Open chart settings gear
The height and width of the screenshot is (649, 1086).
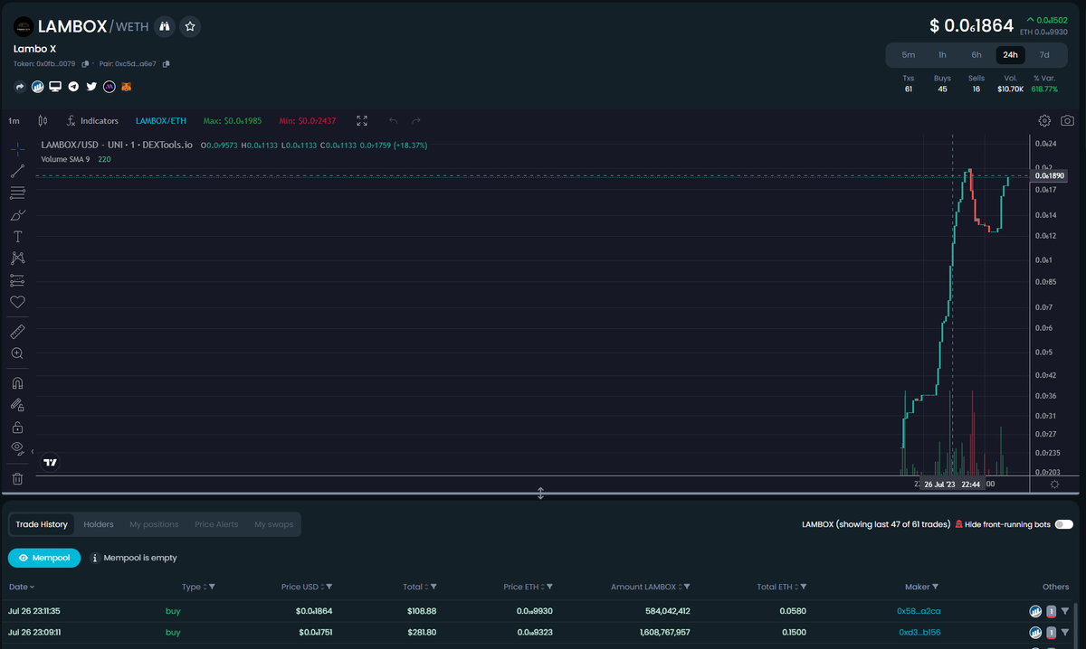(x=1044, y=120)
